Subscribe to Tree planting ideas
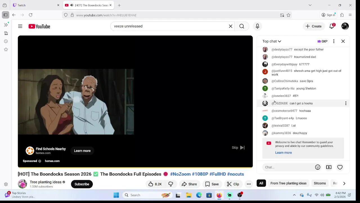Image resolution: width=360 pixels, height=203 pixels. pyautogui.click(x=82, y=184)
